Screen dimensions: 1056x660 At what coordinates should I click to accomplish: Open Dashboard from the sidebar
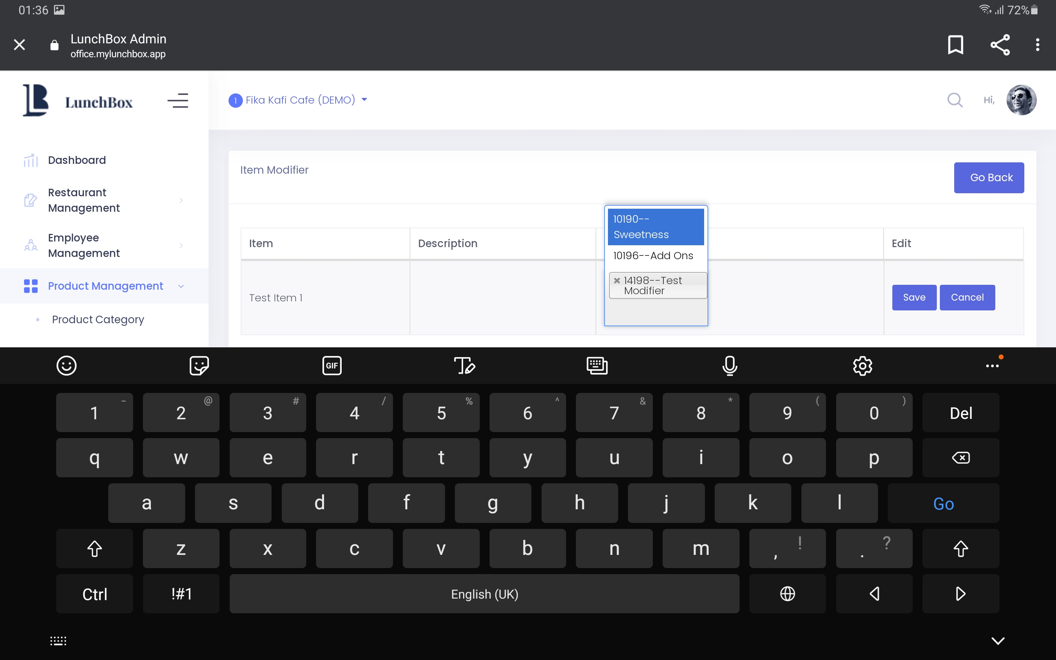[x=77, y=160]
